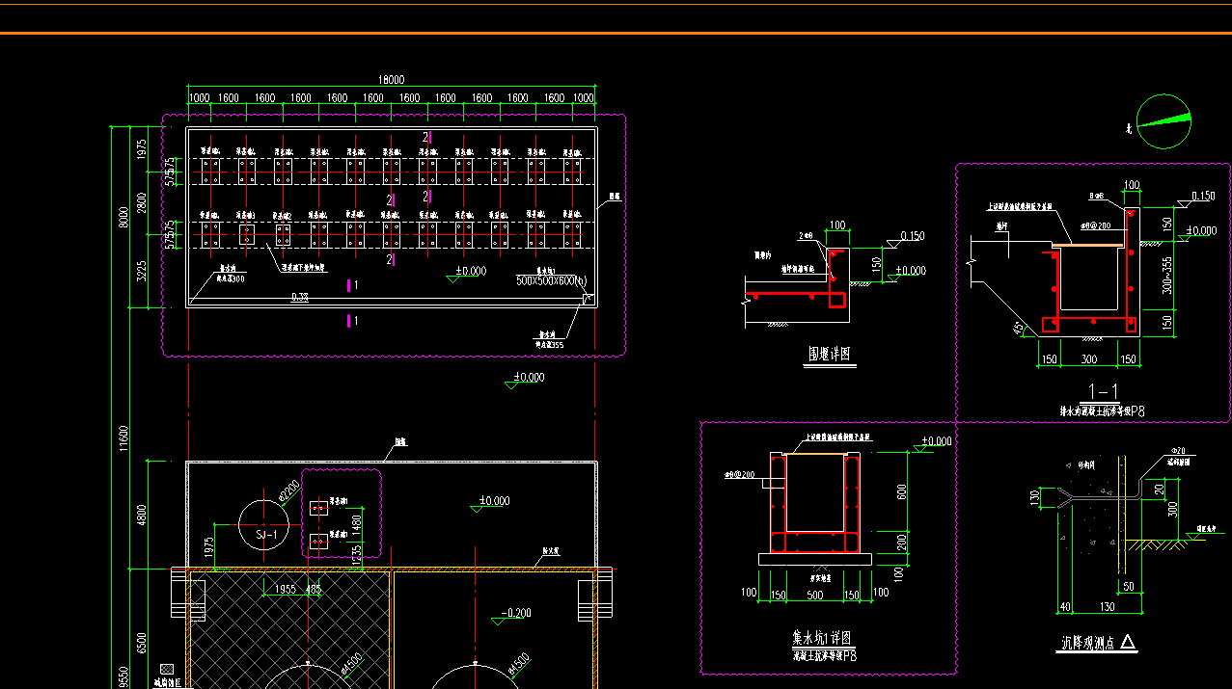Image resolution: width=1232 pixels, height=689 pixels.
Task: Select the SJ-1 circle label
Action: (x=265, y=535)
